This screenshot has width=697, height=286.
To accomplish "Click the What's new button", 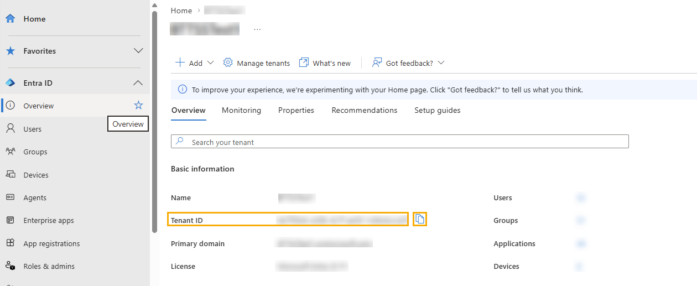I will [325, 63].
